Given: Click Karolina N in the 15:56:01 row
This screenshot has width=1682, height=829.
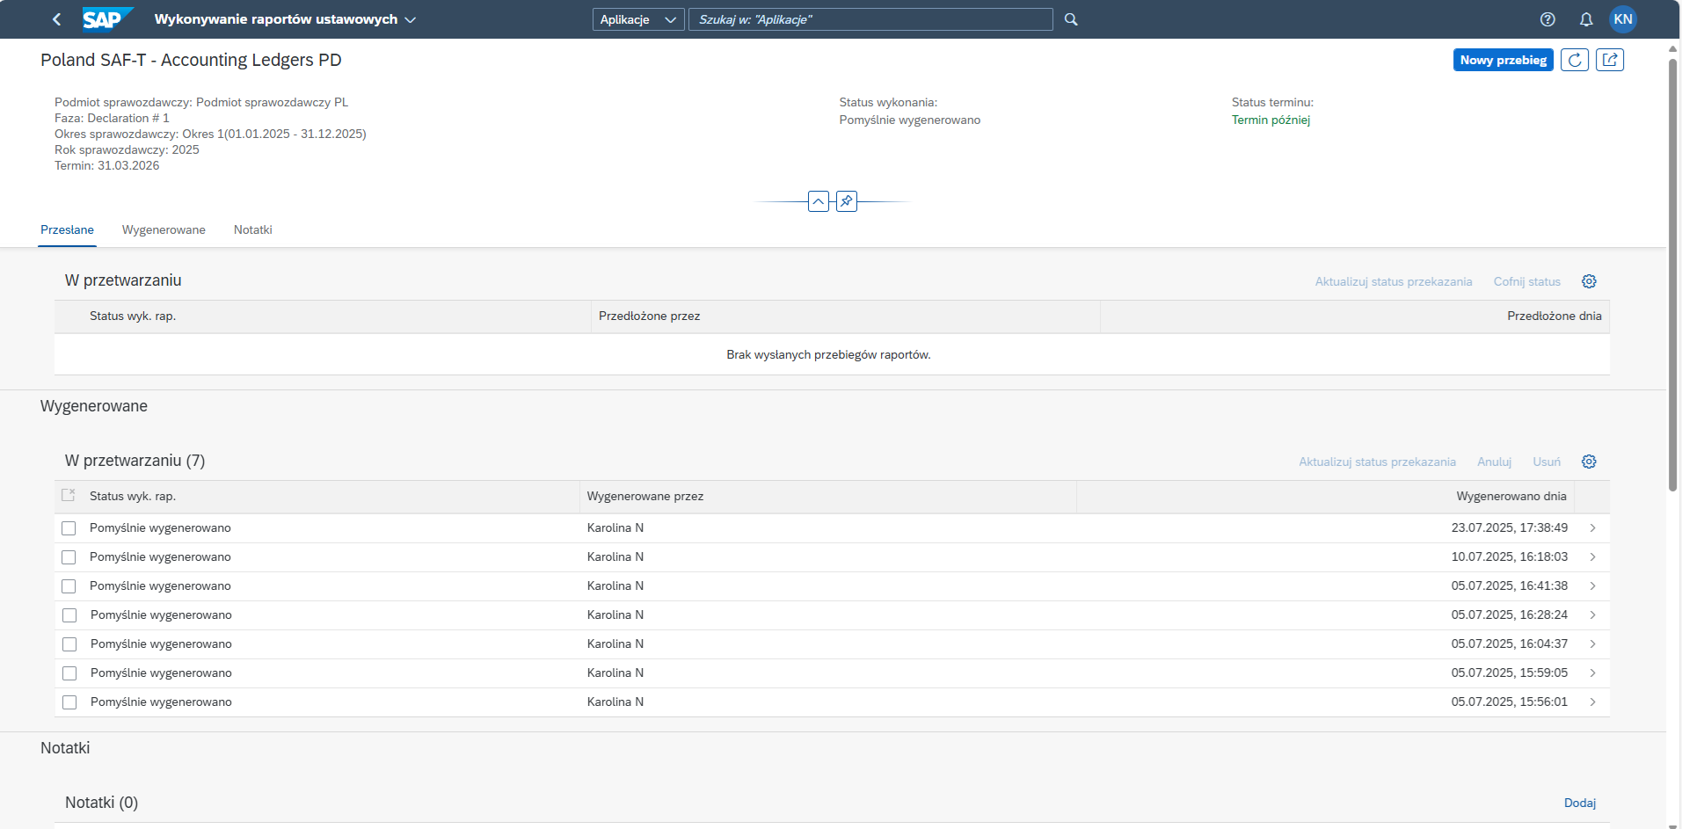Looking at the screenshot, I should coord(615,702).
